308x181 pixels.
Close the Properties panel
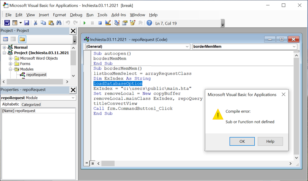pos(73,90)
